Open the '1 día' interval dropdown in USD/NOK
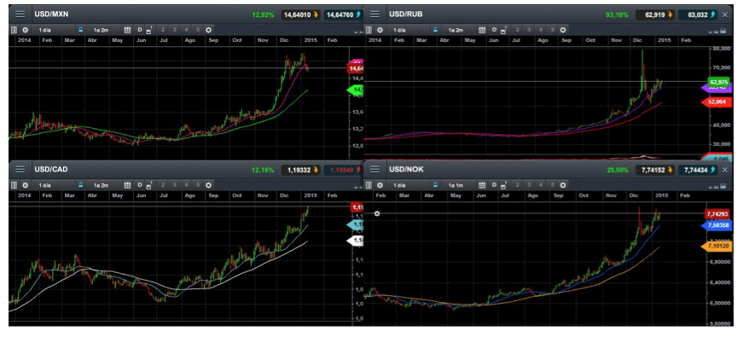 point(407,185)
